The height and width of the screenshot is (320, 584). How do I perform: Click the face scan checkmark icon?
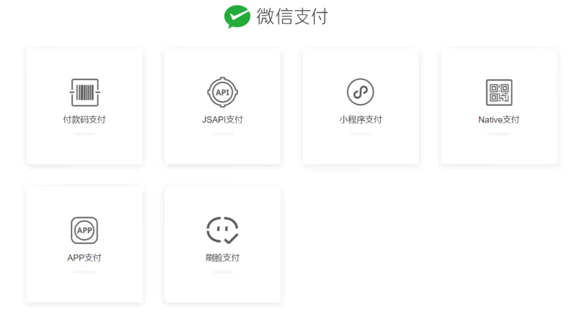pos(222,230)
